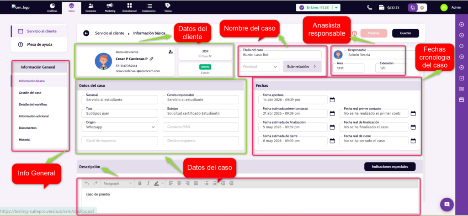Open calendar for Fecha apertura
The height and width of the screenshot is (216, 468).
332,100
